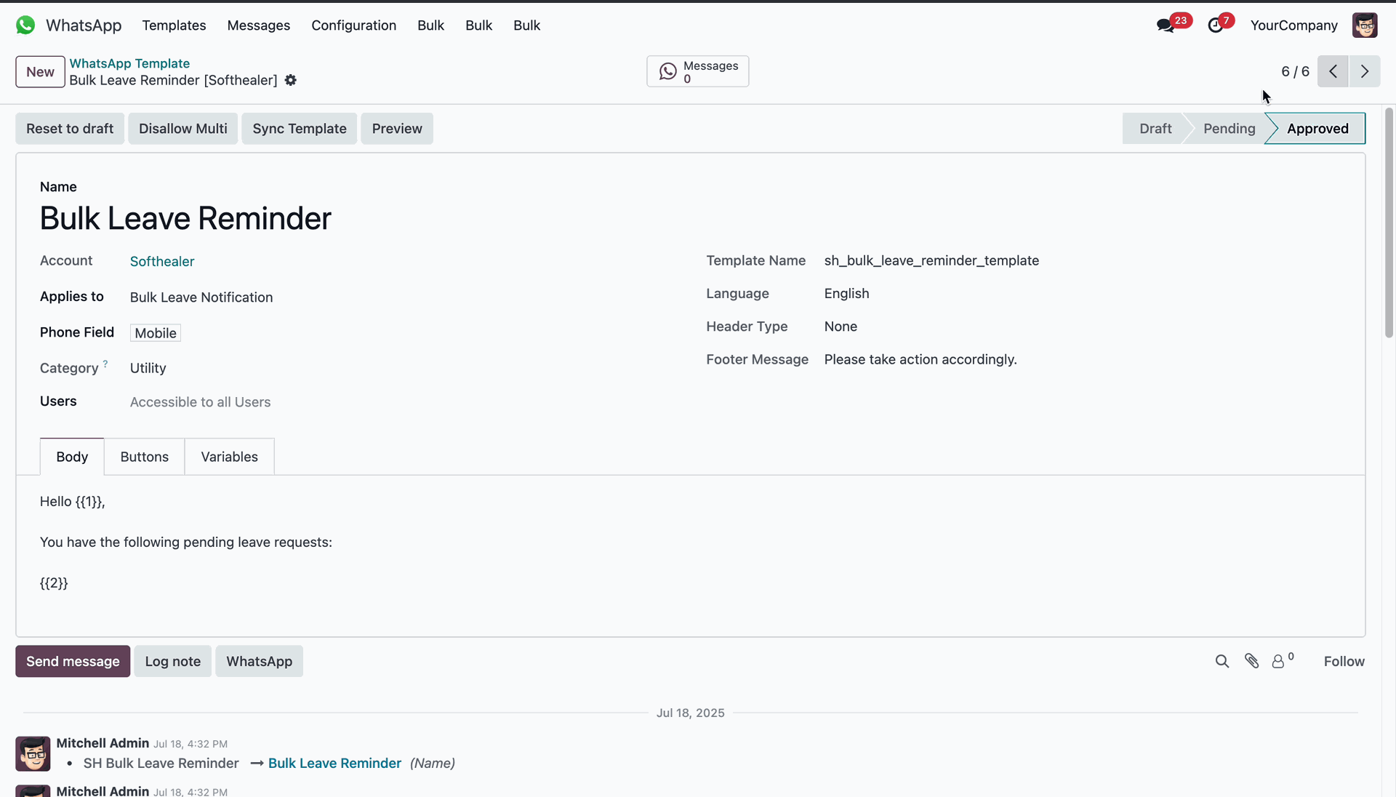1396x797 pixels.
Task: Click the chatter search magnifier icon
Action: click(1222, 661)
